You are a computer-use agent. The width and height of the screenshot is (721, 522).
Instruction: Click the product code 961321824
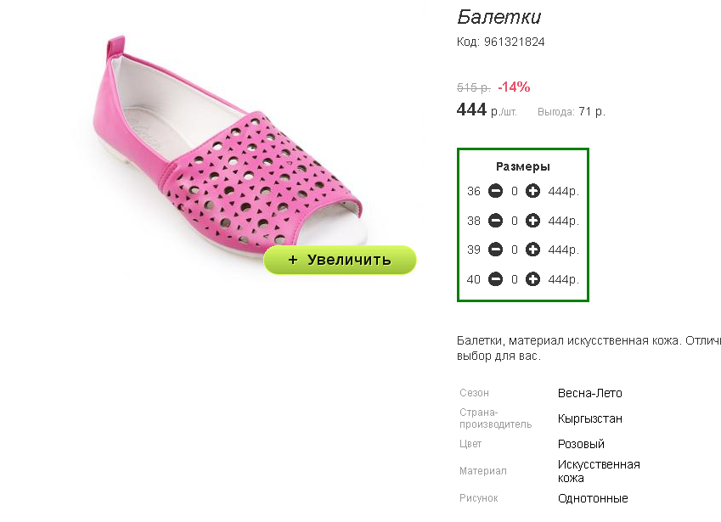point(514,42)
